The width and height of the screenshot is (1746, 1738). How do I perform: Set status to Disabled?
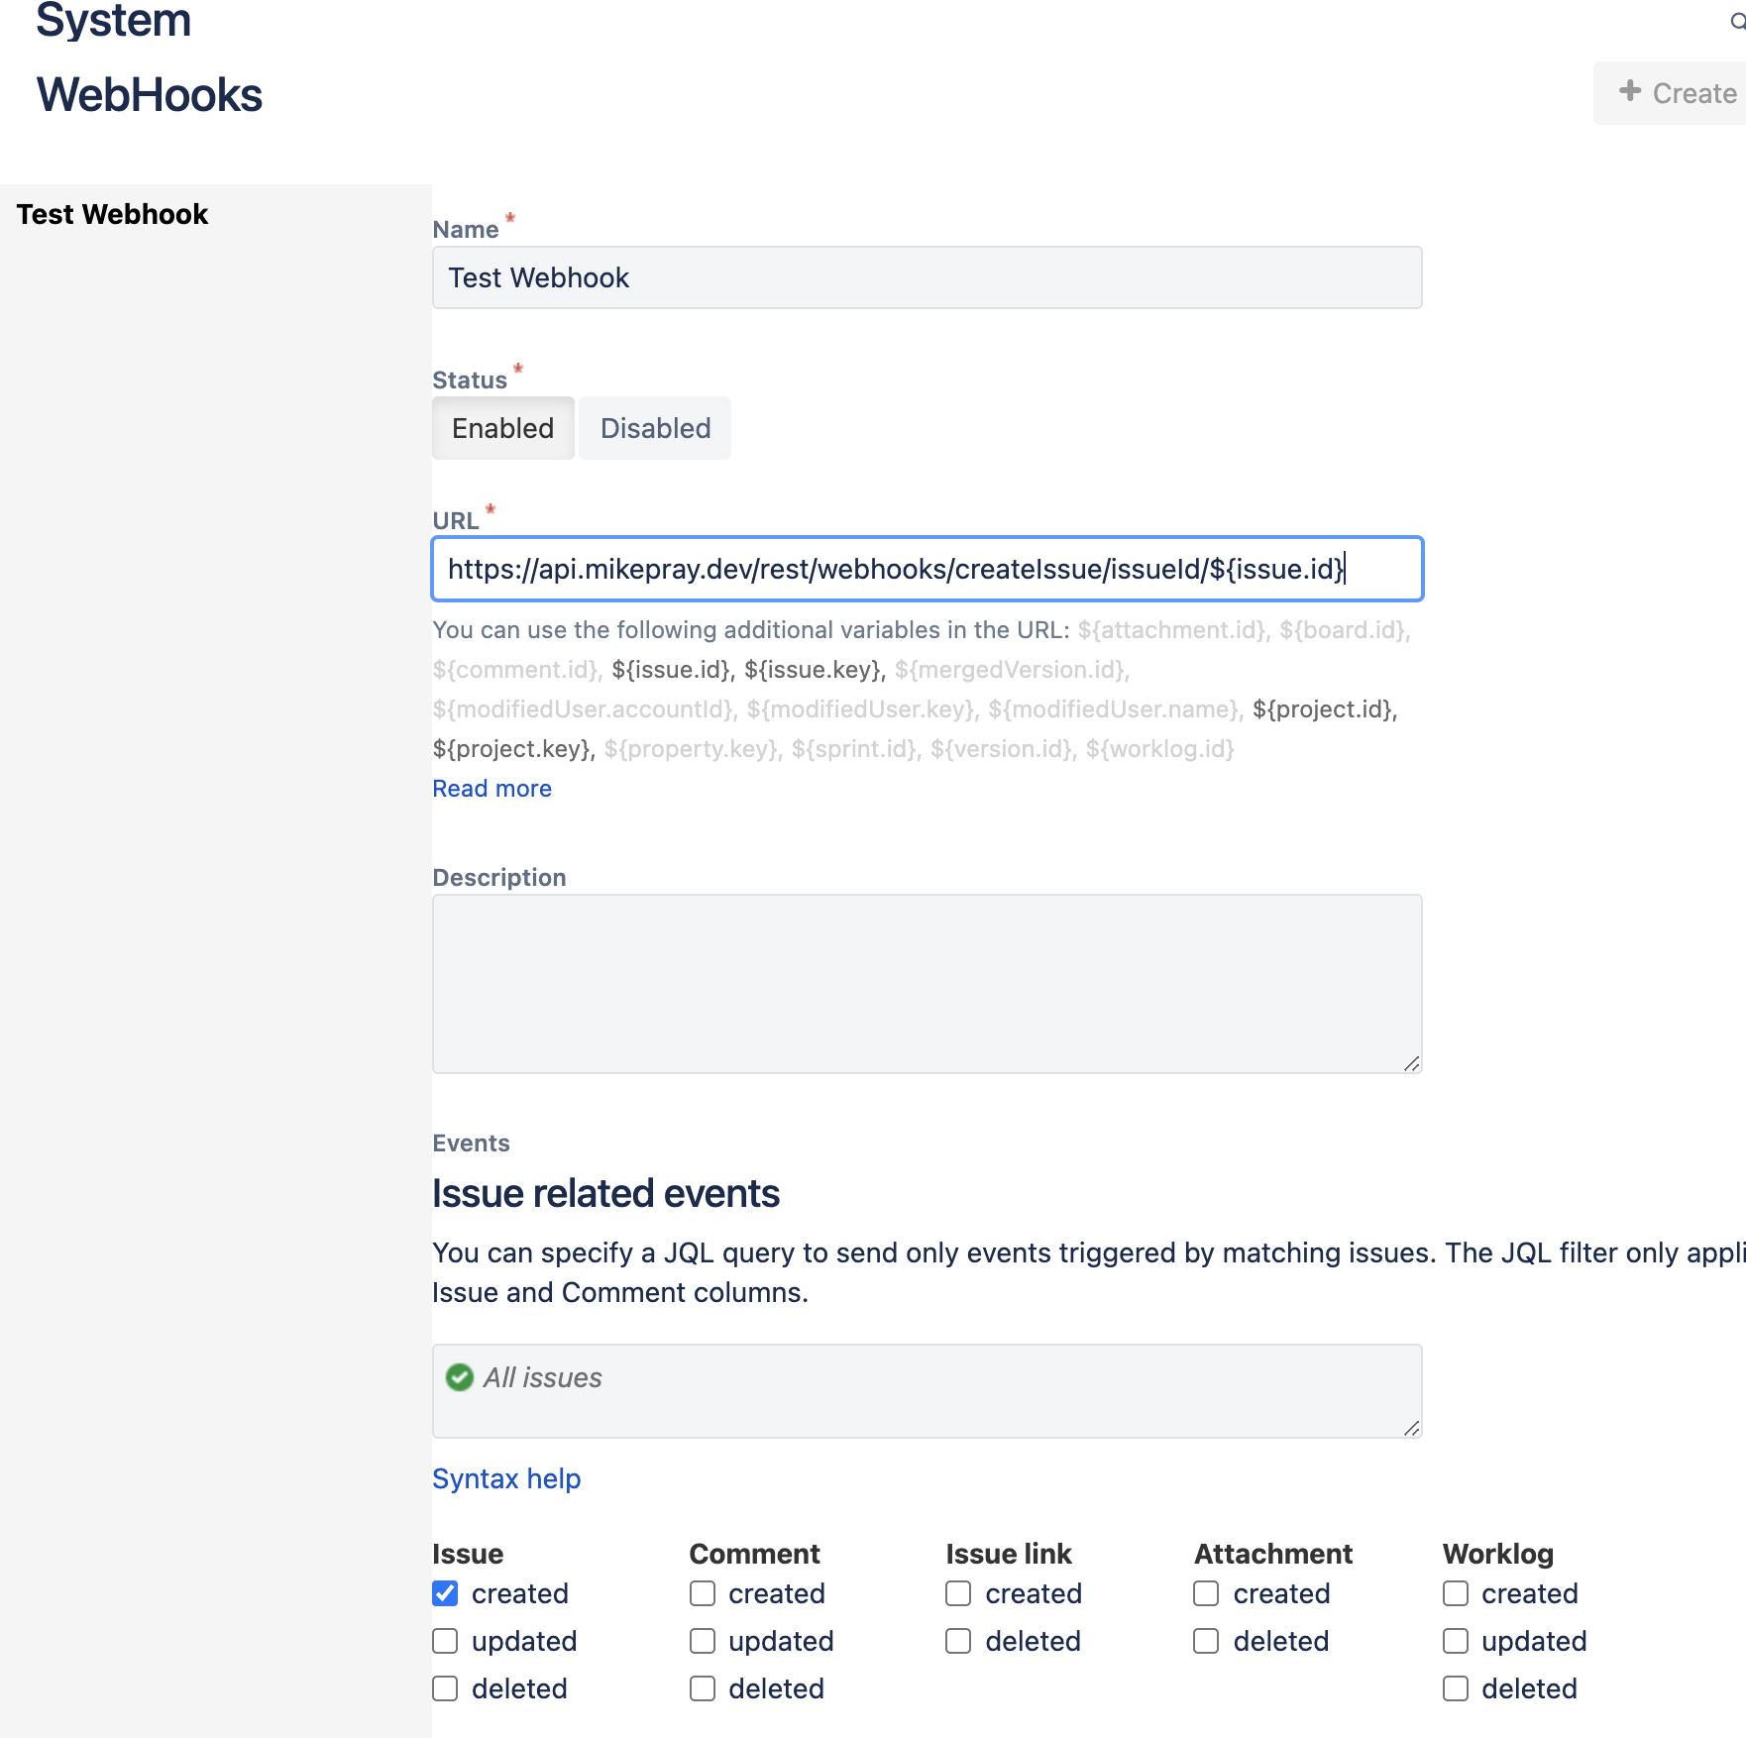tap(655, 428)
